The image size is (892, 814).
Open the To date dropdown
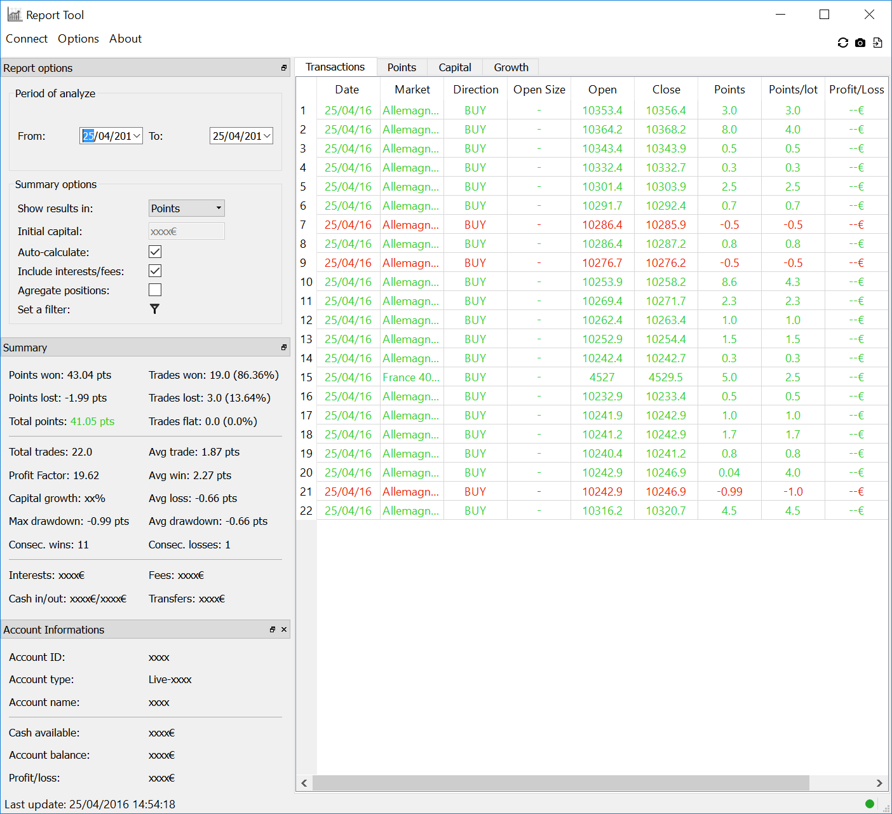(267, 136)
